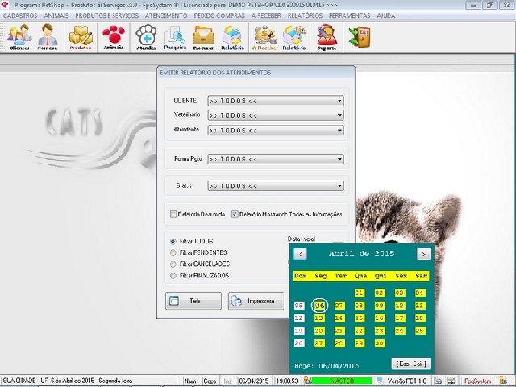Click the Versão PET 1.0 status text
516x387 pixels.
[406, 381]
